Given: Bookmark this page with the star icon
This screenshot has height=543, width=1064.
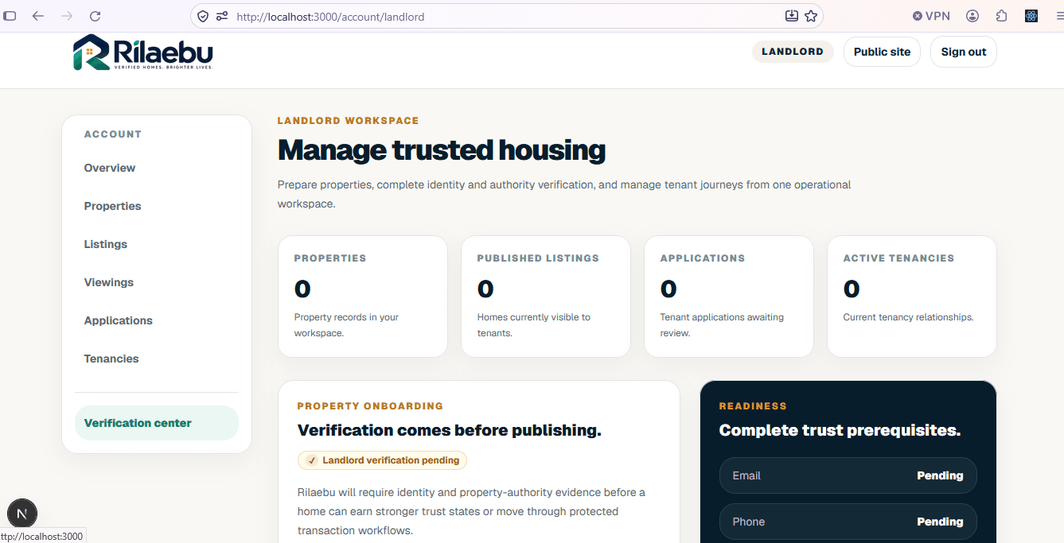Looking at the screenshot, I should [811, 16].
